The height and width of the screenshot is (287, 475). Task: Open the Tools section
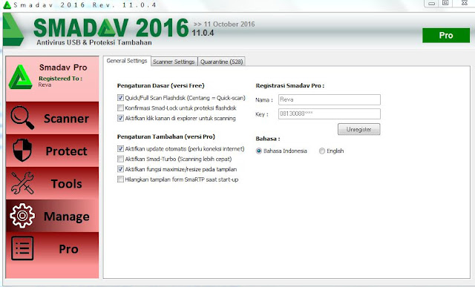(52, 183)
